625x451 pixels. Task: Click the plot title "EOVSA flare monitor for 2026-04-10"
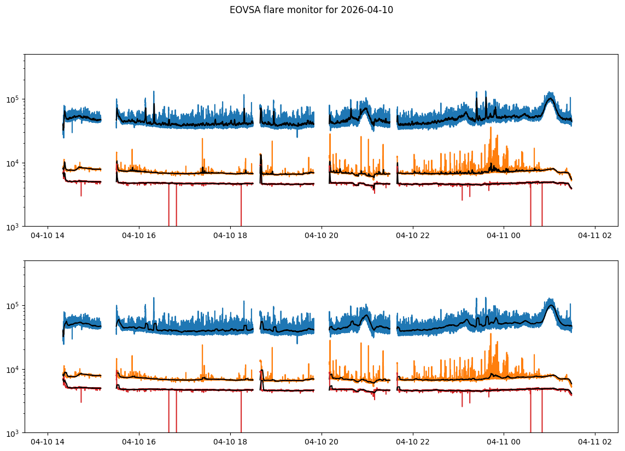[x=311, y=10]
